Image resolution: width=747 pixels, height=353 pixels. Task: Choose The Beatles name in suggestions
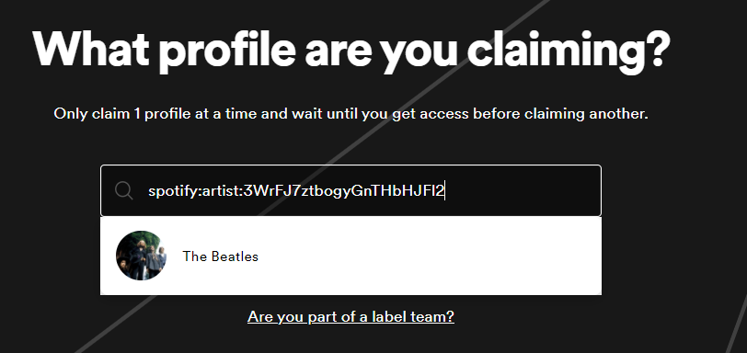[x=220, y=256]
